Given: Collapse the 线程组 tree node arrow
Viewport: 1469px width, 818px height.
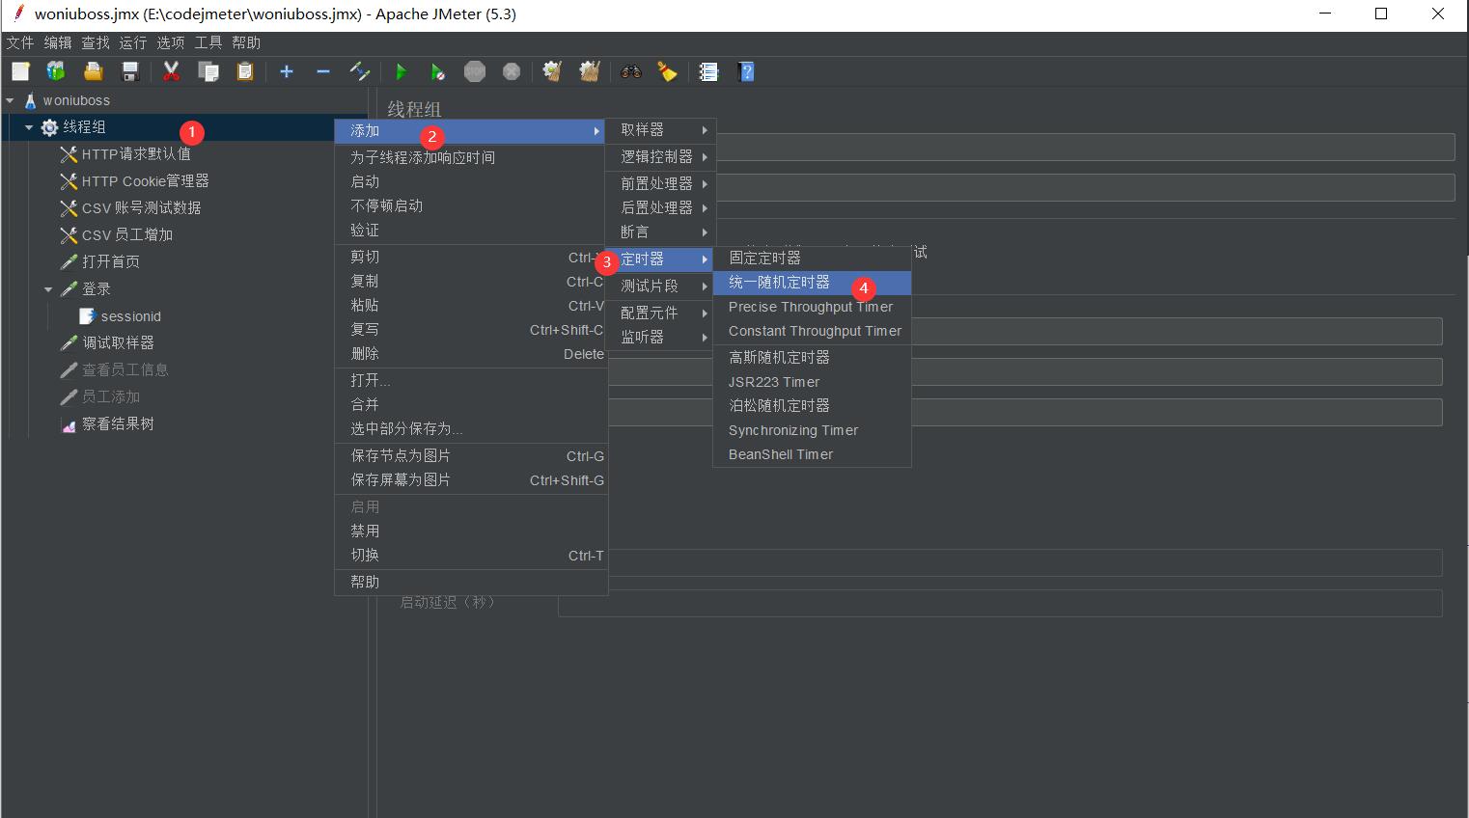Looking at the screenshot, I should click(29, 127).
